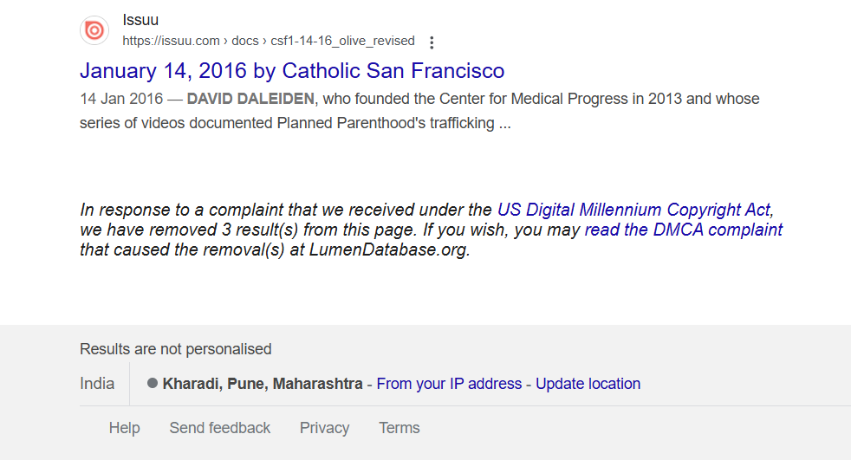Click the Issuu site name above the URL
Image resolution: width=851 pixels, height=460 pixels.
[140, 20]
